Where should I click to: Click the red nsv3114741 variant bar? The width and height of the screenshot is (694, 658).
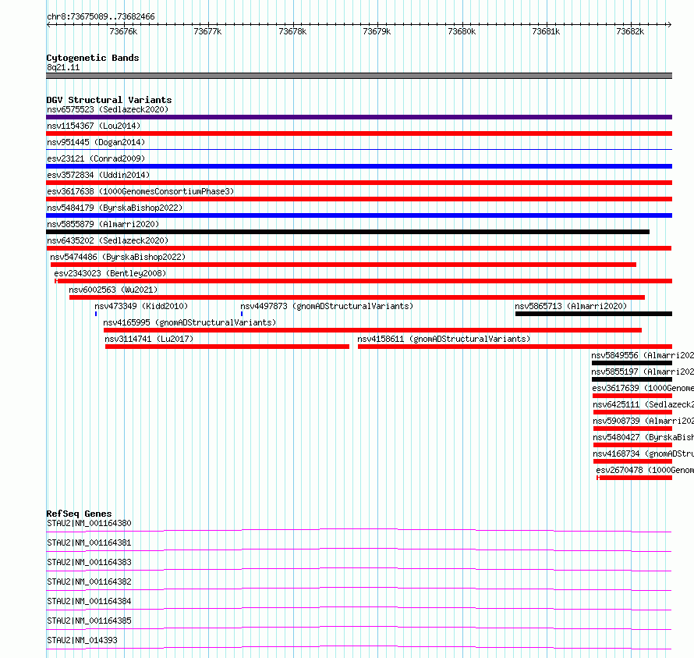pyautogui.click(x=227, y=347)
